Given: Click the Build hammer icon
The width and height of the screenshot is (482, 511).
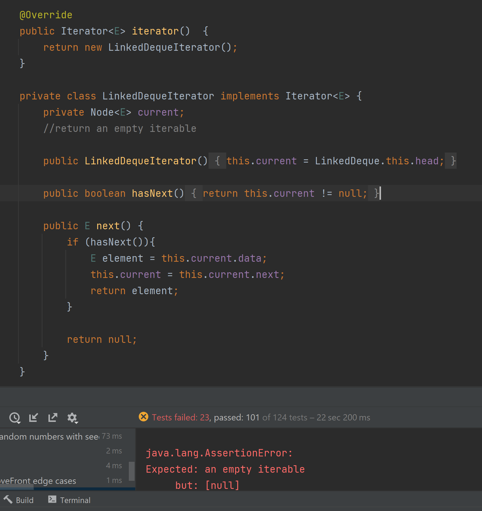Looking at the screenshot, I should click(x=8, y=500).
